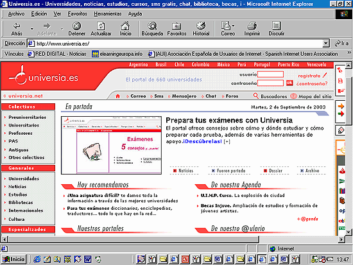353x265 pixels.
Task: Open the Herramientas menu
Action: (108, 14)
